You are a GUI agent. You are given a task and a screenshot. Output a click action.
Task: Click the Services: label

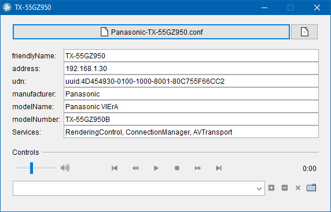coord(27,132)
